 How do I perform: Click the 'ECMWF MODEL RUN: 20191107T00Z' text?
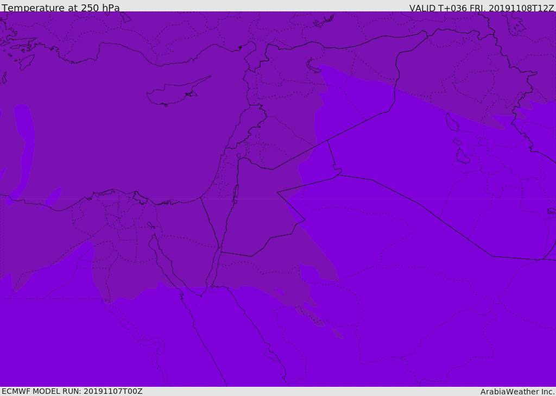(72, 391)
